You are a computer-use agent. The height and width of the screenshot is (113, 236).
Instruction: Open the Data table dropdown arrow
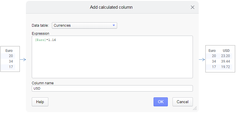[x=114, y=25]
